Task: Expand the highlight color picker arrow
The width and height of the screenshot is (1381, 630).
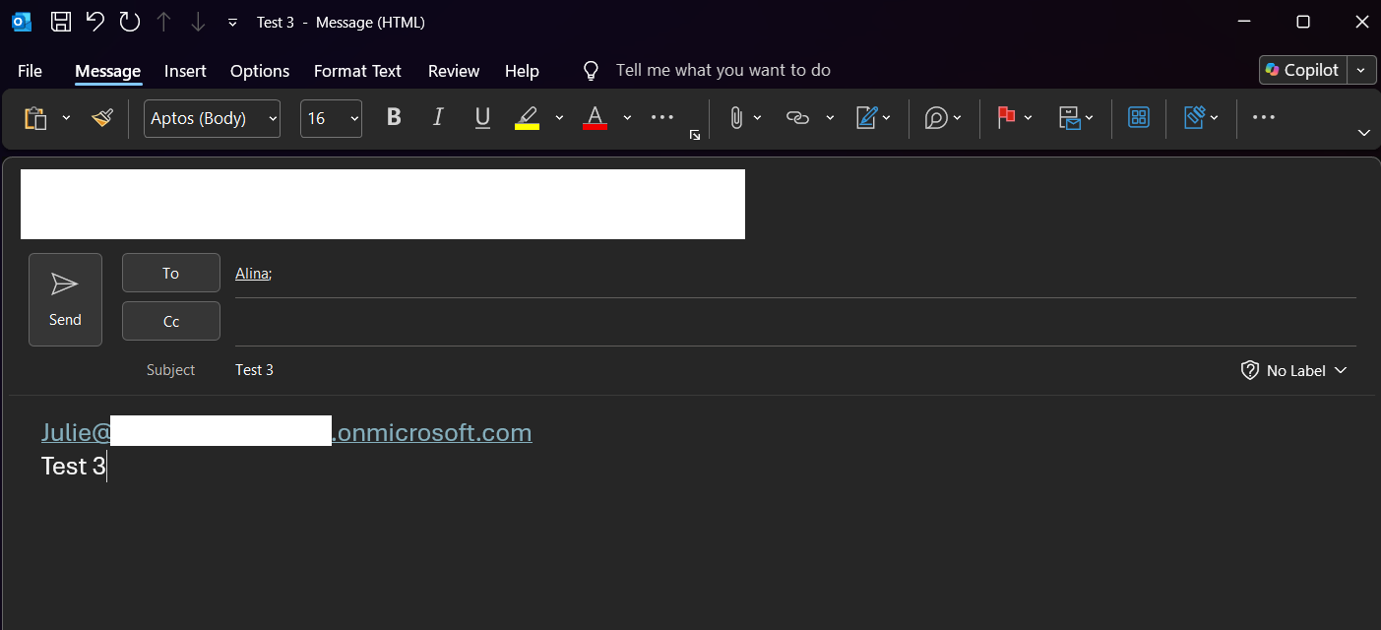Action: pos(559,118)
